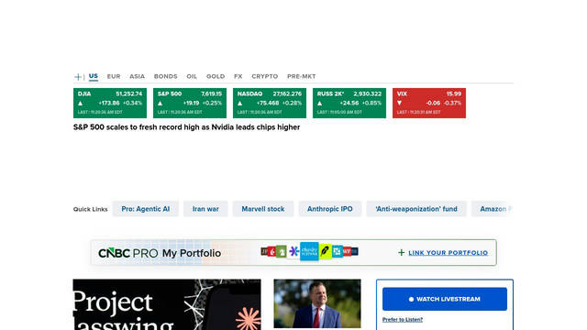
Task: Select the BONDS tab
Action: tap(165, 76)
